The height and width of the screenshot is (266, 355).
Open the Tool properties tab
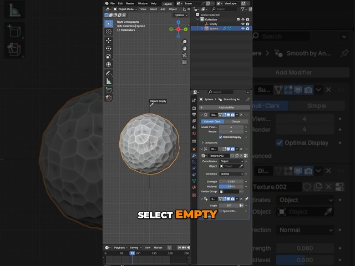[x=194, y=100]
